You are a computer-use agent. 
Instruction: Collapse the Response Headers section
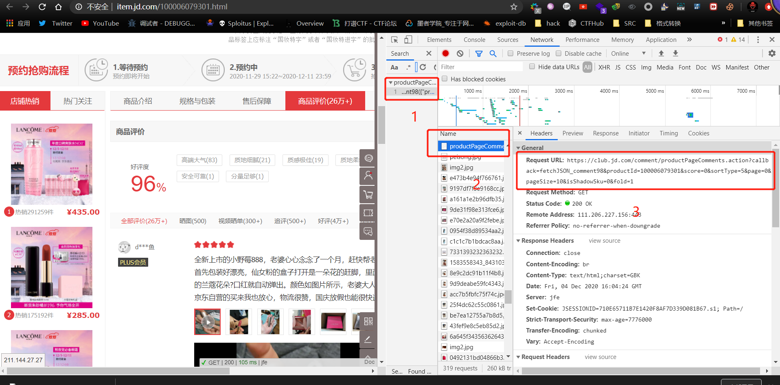point(518,241)
